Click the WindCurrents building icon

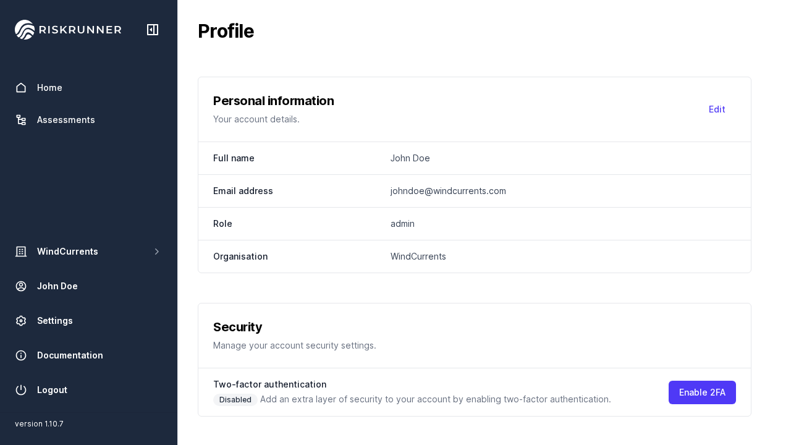[x=21, y=252]
